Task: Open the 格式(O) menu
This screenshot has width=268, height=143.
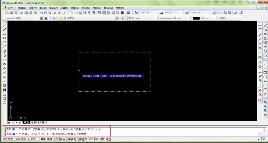Action: 53,8
